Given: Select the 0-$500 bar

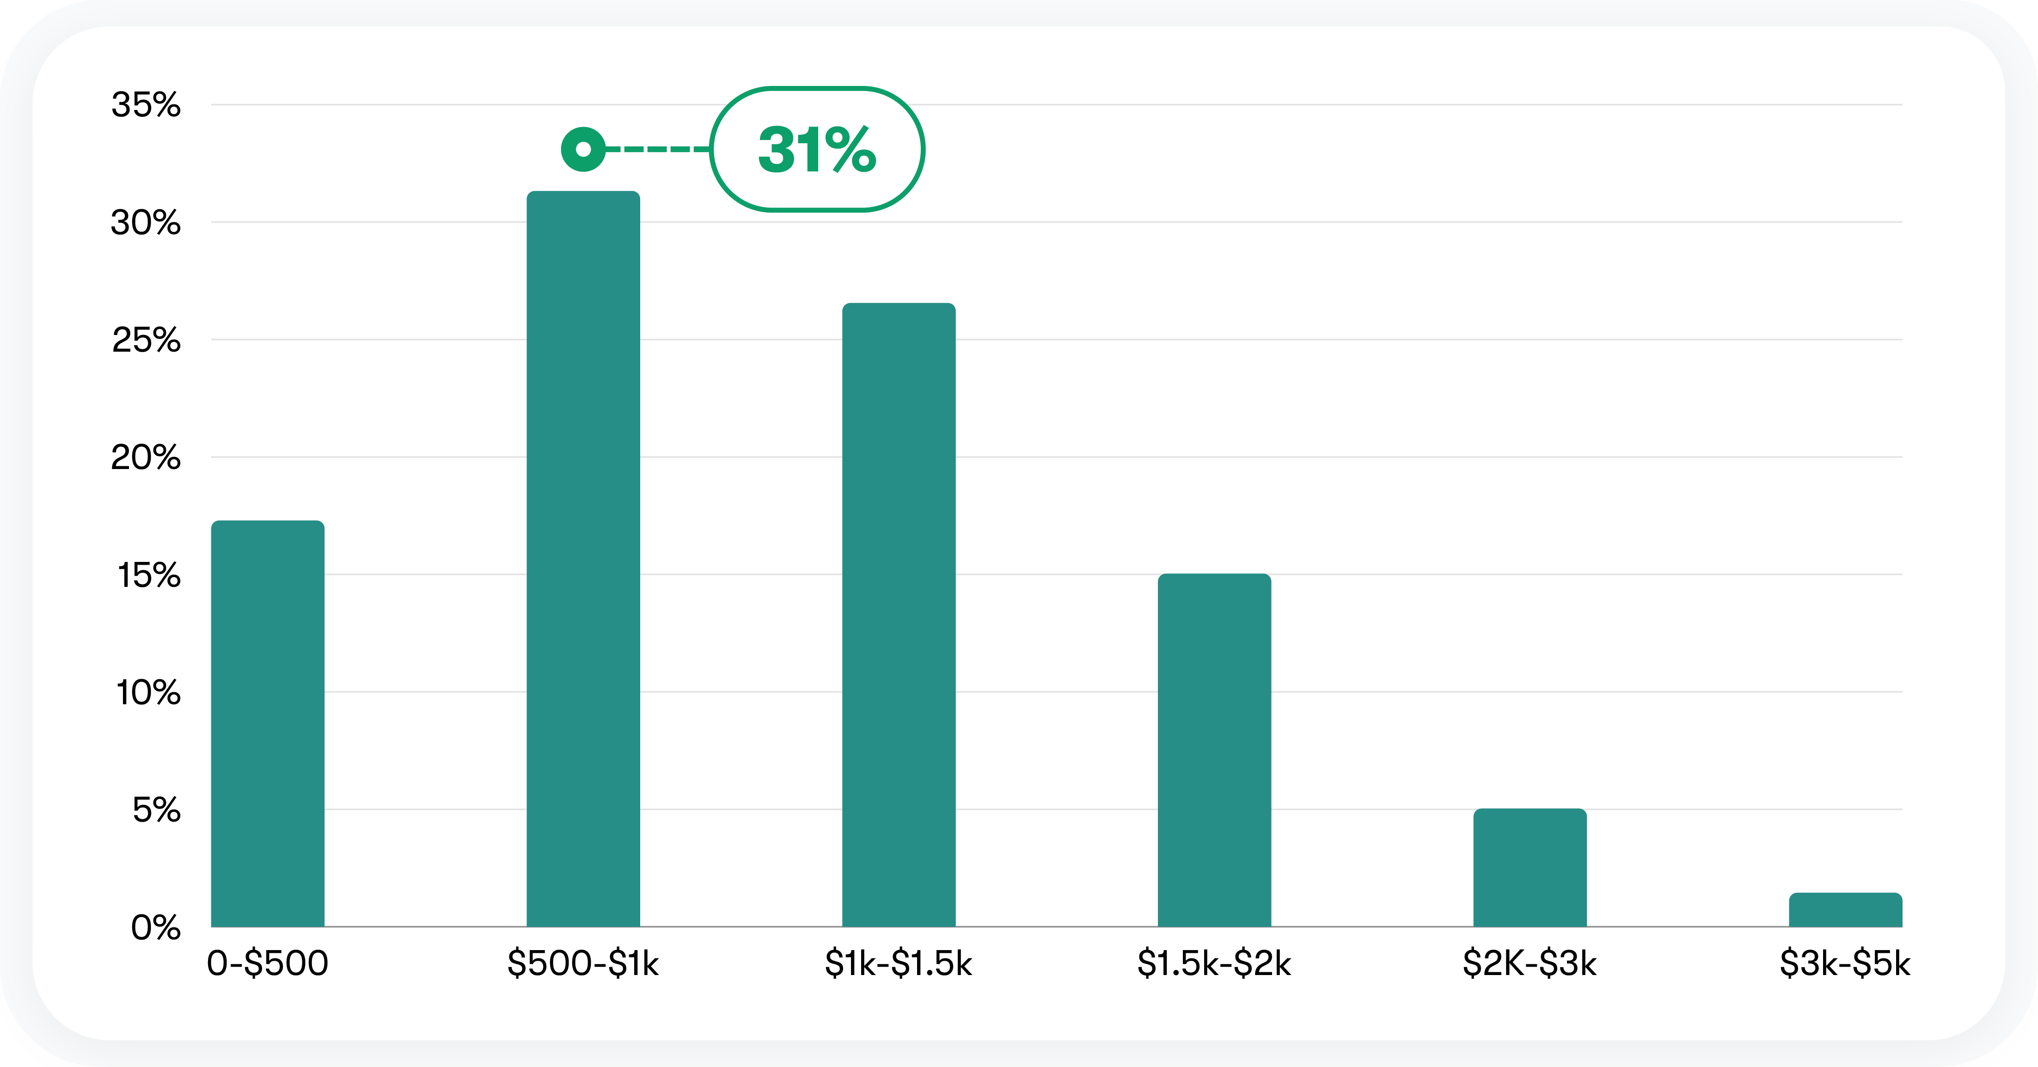Looking at the screenshot, I should click(x=268, y=723).
